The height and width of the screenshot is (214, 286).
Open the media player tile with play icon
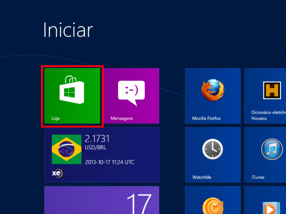pyautogui.click(x=265, y=200)
